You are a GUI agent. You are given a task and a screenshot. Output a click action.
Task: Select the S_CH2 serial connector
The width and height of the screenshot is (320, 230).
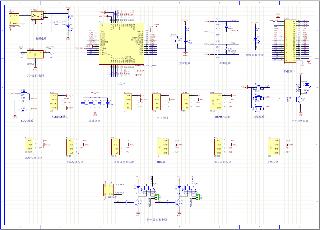(x=156, y=102)
